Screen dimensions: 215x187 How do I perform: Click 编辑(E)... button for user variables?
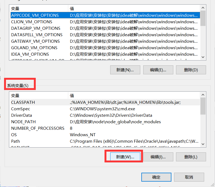coord(158,70)
